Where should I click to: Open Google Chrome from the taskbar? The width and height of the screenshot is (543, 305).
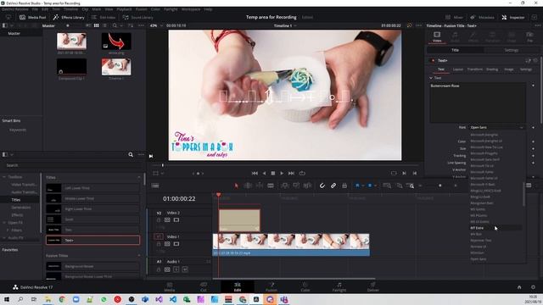click(x=62, y=299)
